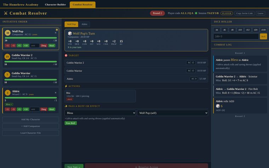Select the d8 die
This screenshot has width=269, height=168.
click(232, 30)
